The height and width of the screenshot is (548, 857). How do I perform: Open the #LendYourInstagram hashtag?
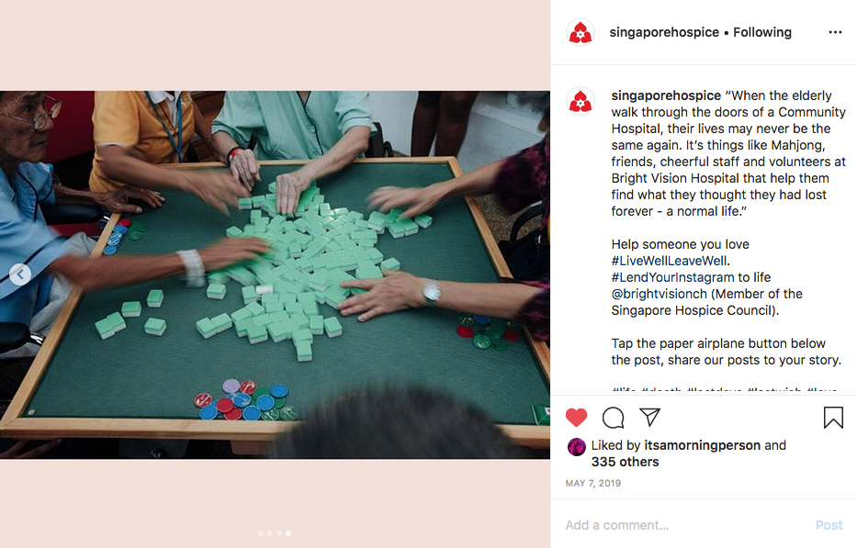672,277
